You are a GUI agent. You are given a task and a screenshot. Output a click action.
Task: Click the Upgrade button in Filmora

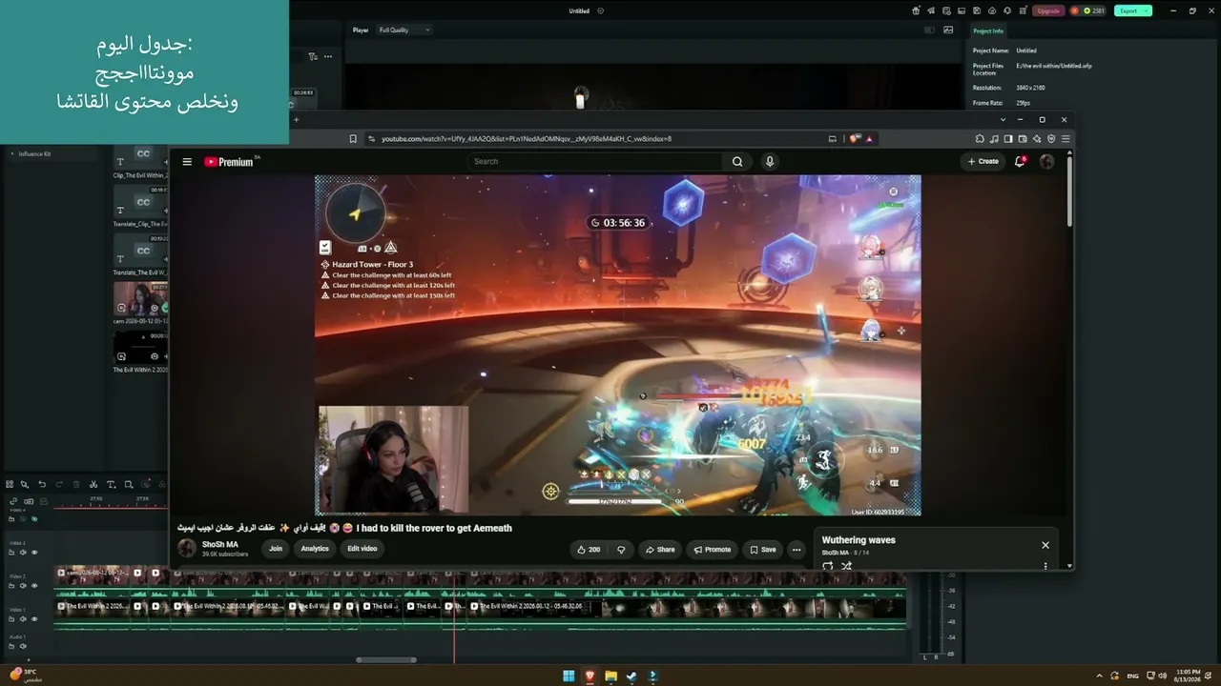coord(1048,11)
